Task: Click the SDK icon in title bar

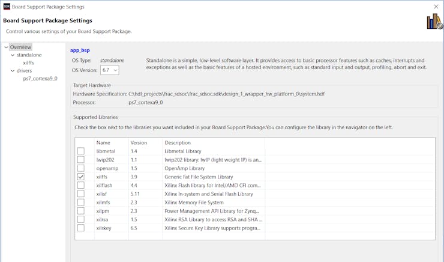Action: pos(7,7)
